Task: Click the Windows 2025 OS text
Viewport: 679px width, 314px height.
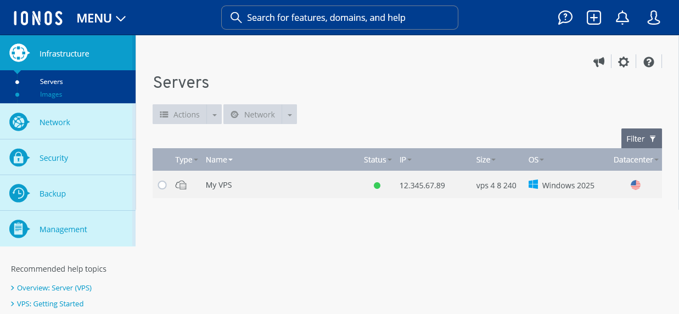Action: [x=568, y=186]
